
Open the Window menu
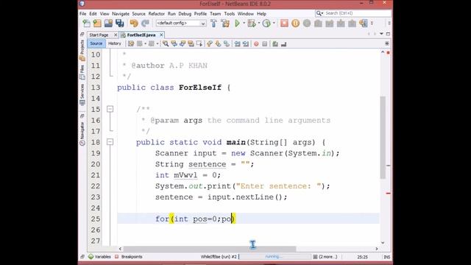click(245, 14)
